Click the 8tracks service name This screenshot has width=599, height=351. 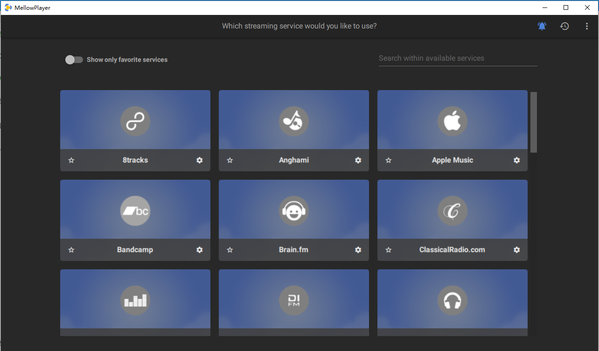[x=135, y=160]
